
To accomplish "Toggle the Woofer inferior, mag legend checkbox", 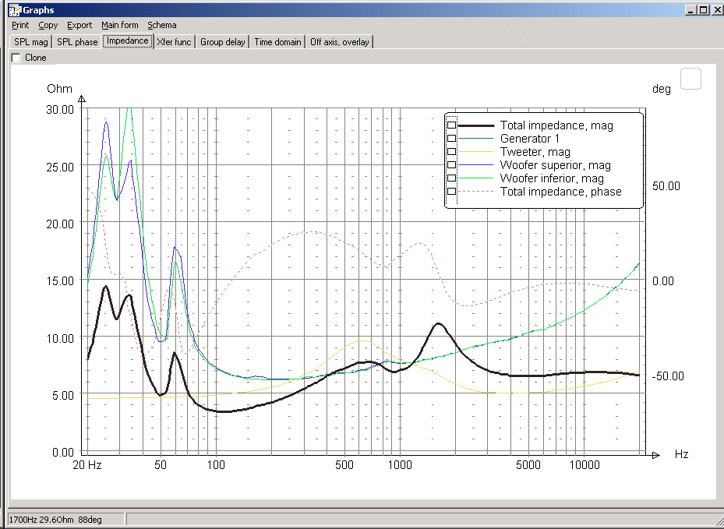I will tap(451, 178).
